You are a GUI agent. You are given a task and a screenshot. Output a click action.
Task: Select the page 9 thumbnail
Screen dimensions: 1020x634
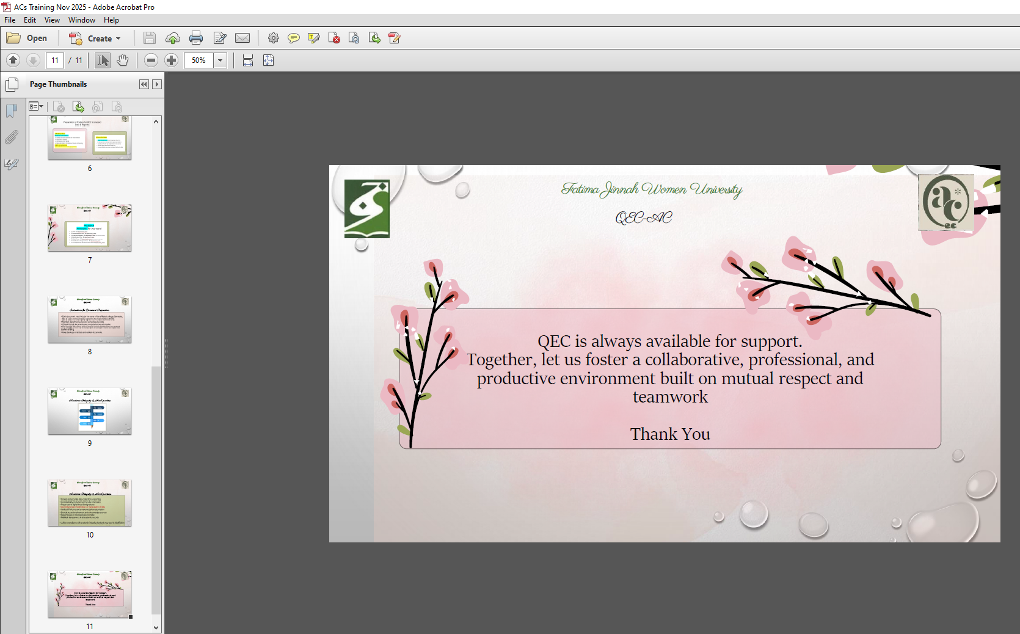[x=90, y=412]
